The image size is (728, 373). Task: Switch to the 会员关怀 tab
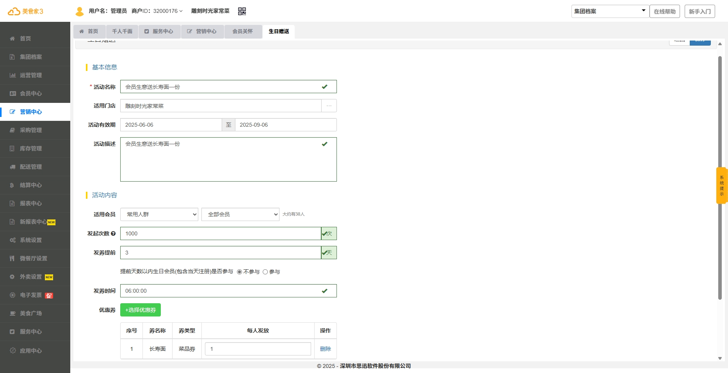[x=242, y=32]
